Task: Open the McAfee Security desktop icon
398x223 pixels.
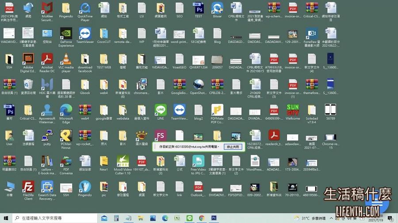Action: point(47,11)
